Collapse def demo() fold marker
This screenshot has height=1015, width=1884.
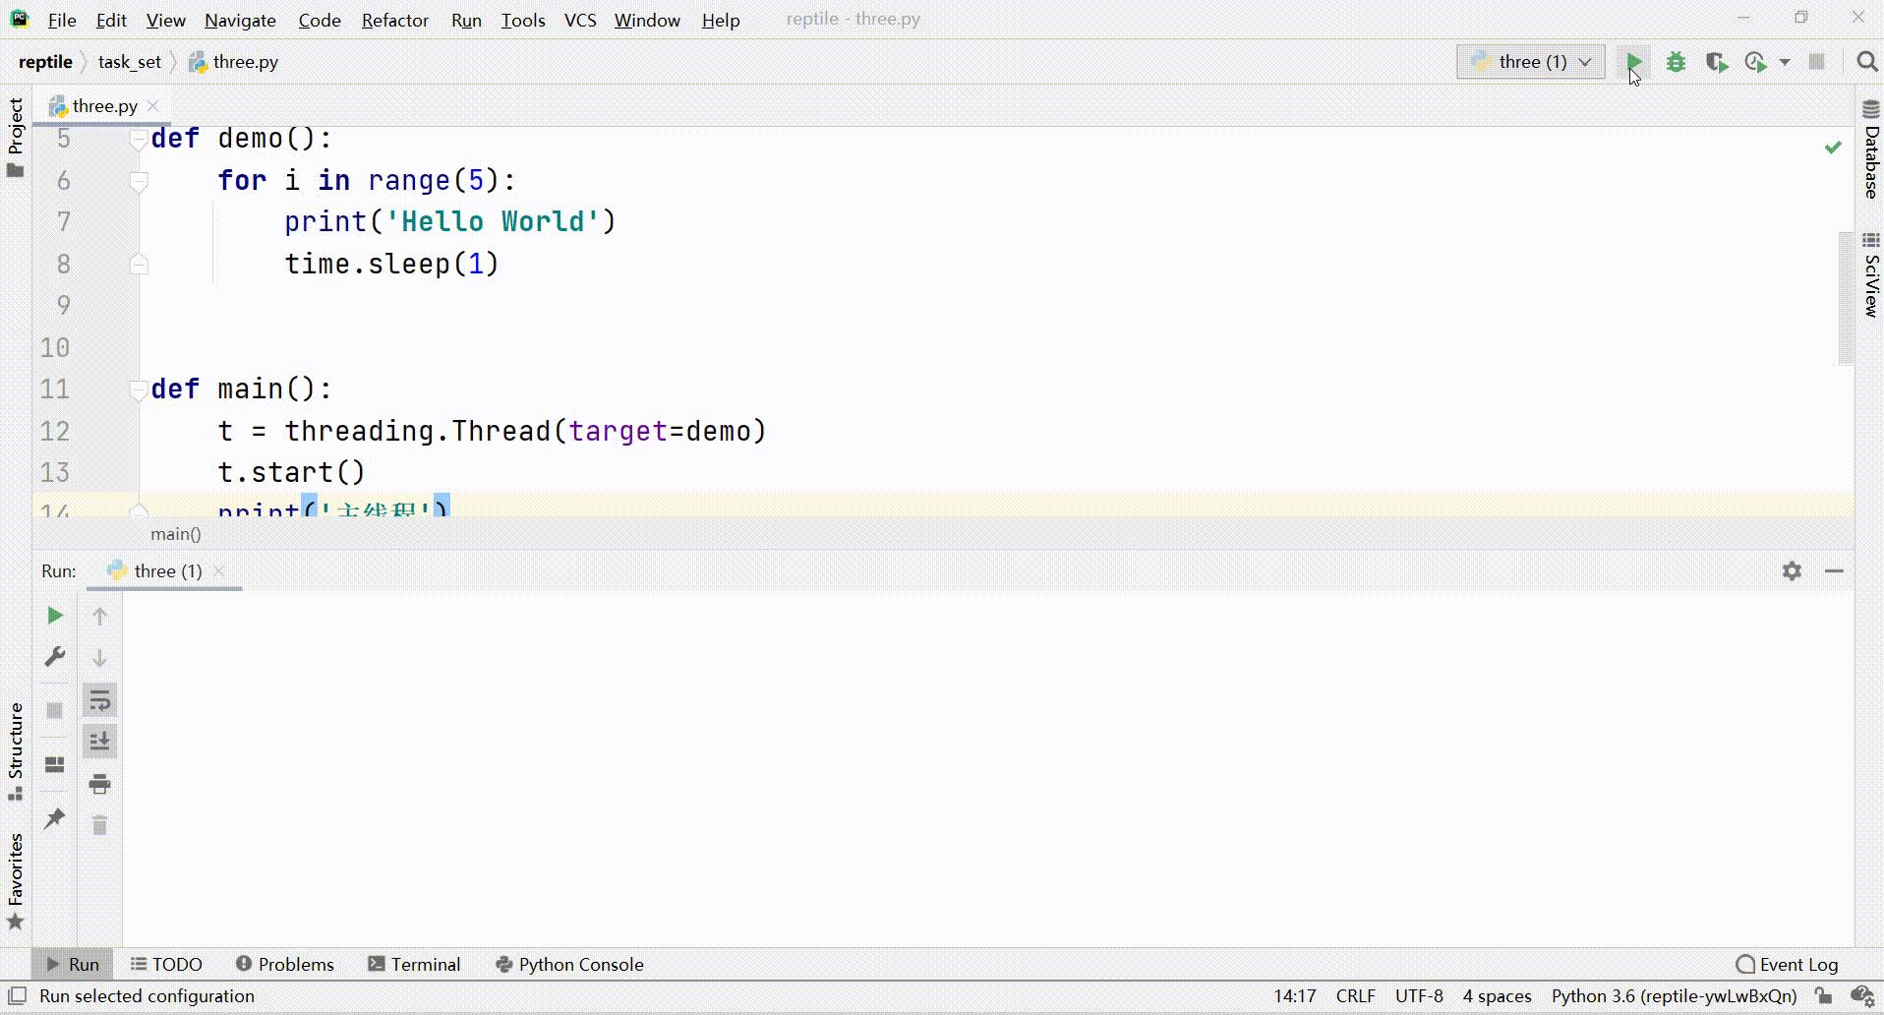139,140
